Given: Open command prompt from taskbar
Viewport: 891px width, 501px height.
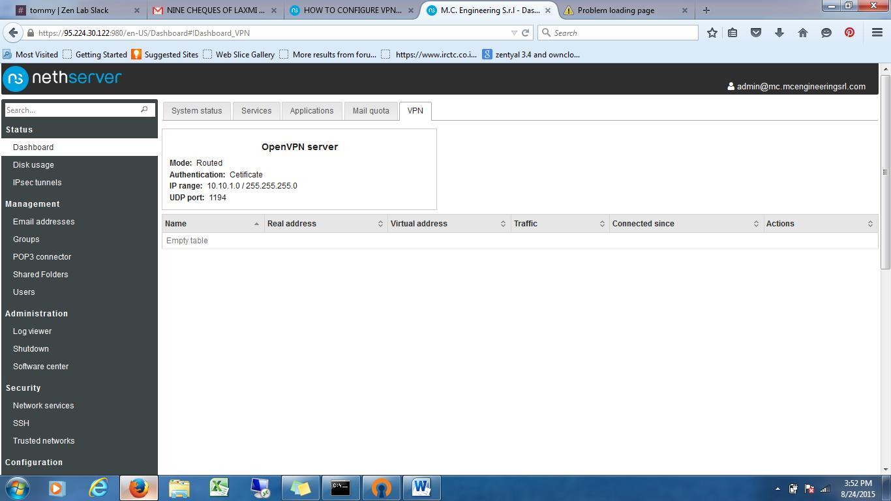Looking at the screenshot, I should (340, 488).
